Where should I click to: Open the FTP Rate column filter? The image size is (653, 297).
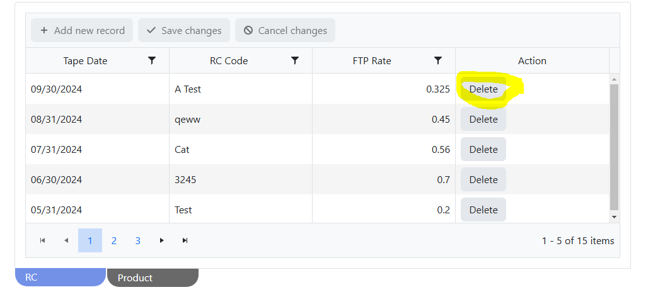click(438, 60)
